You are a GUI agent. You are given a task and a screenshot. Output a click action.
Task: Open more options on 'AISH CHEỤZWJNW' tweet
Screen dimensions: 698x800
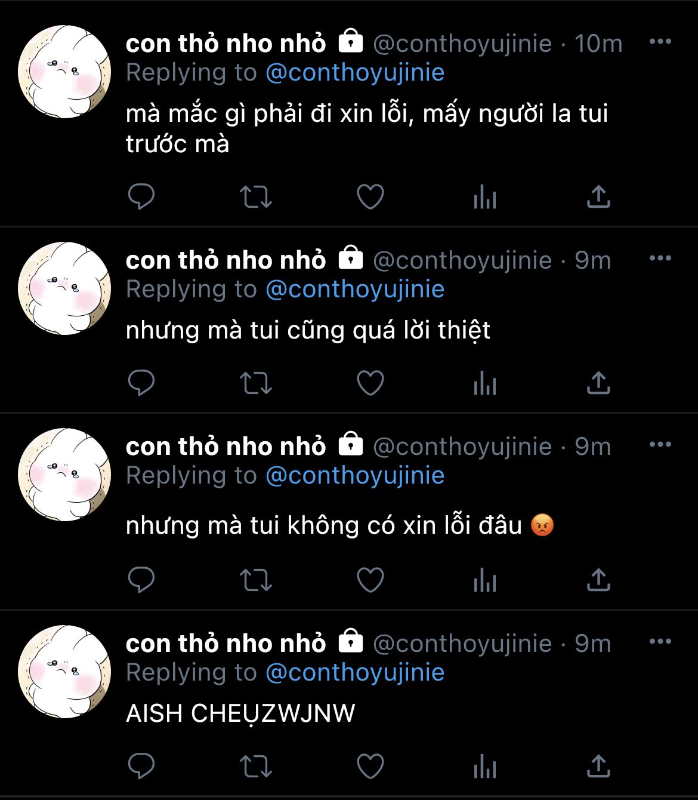(x=660, y=642)
